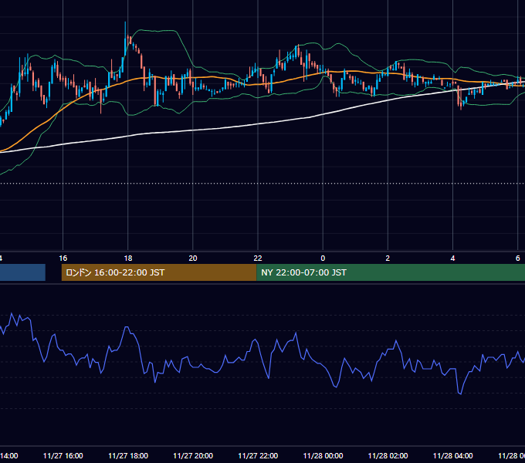Click the 11/27 16:00 date label
Image resolution: width=525 pixels, height=463 pixels.
(63, 455)
